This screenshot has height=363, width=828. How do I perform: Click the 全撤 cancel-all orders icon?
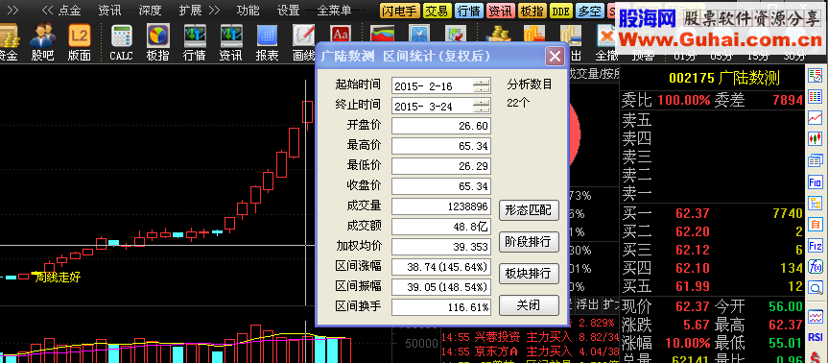606,42
